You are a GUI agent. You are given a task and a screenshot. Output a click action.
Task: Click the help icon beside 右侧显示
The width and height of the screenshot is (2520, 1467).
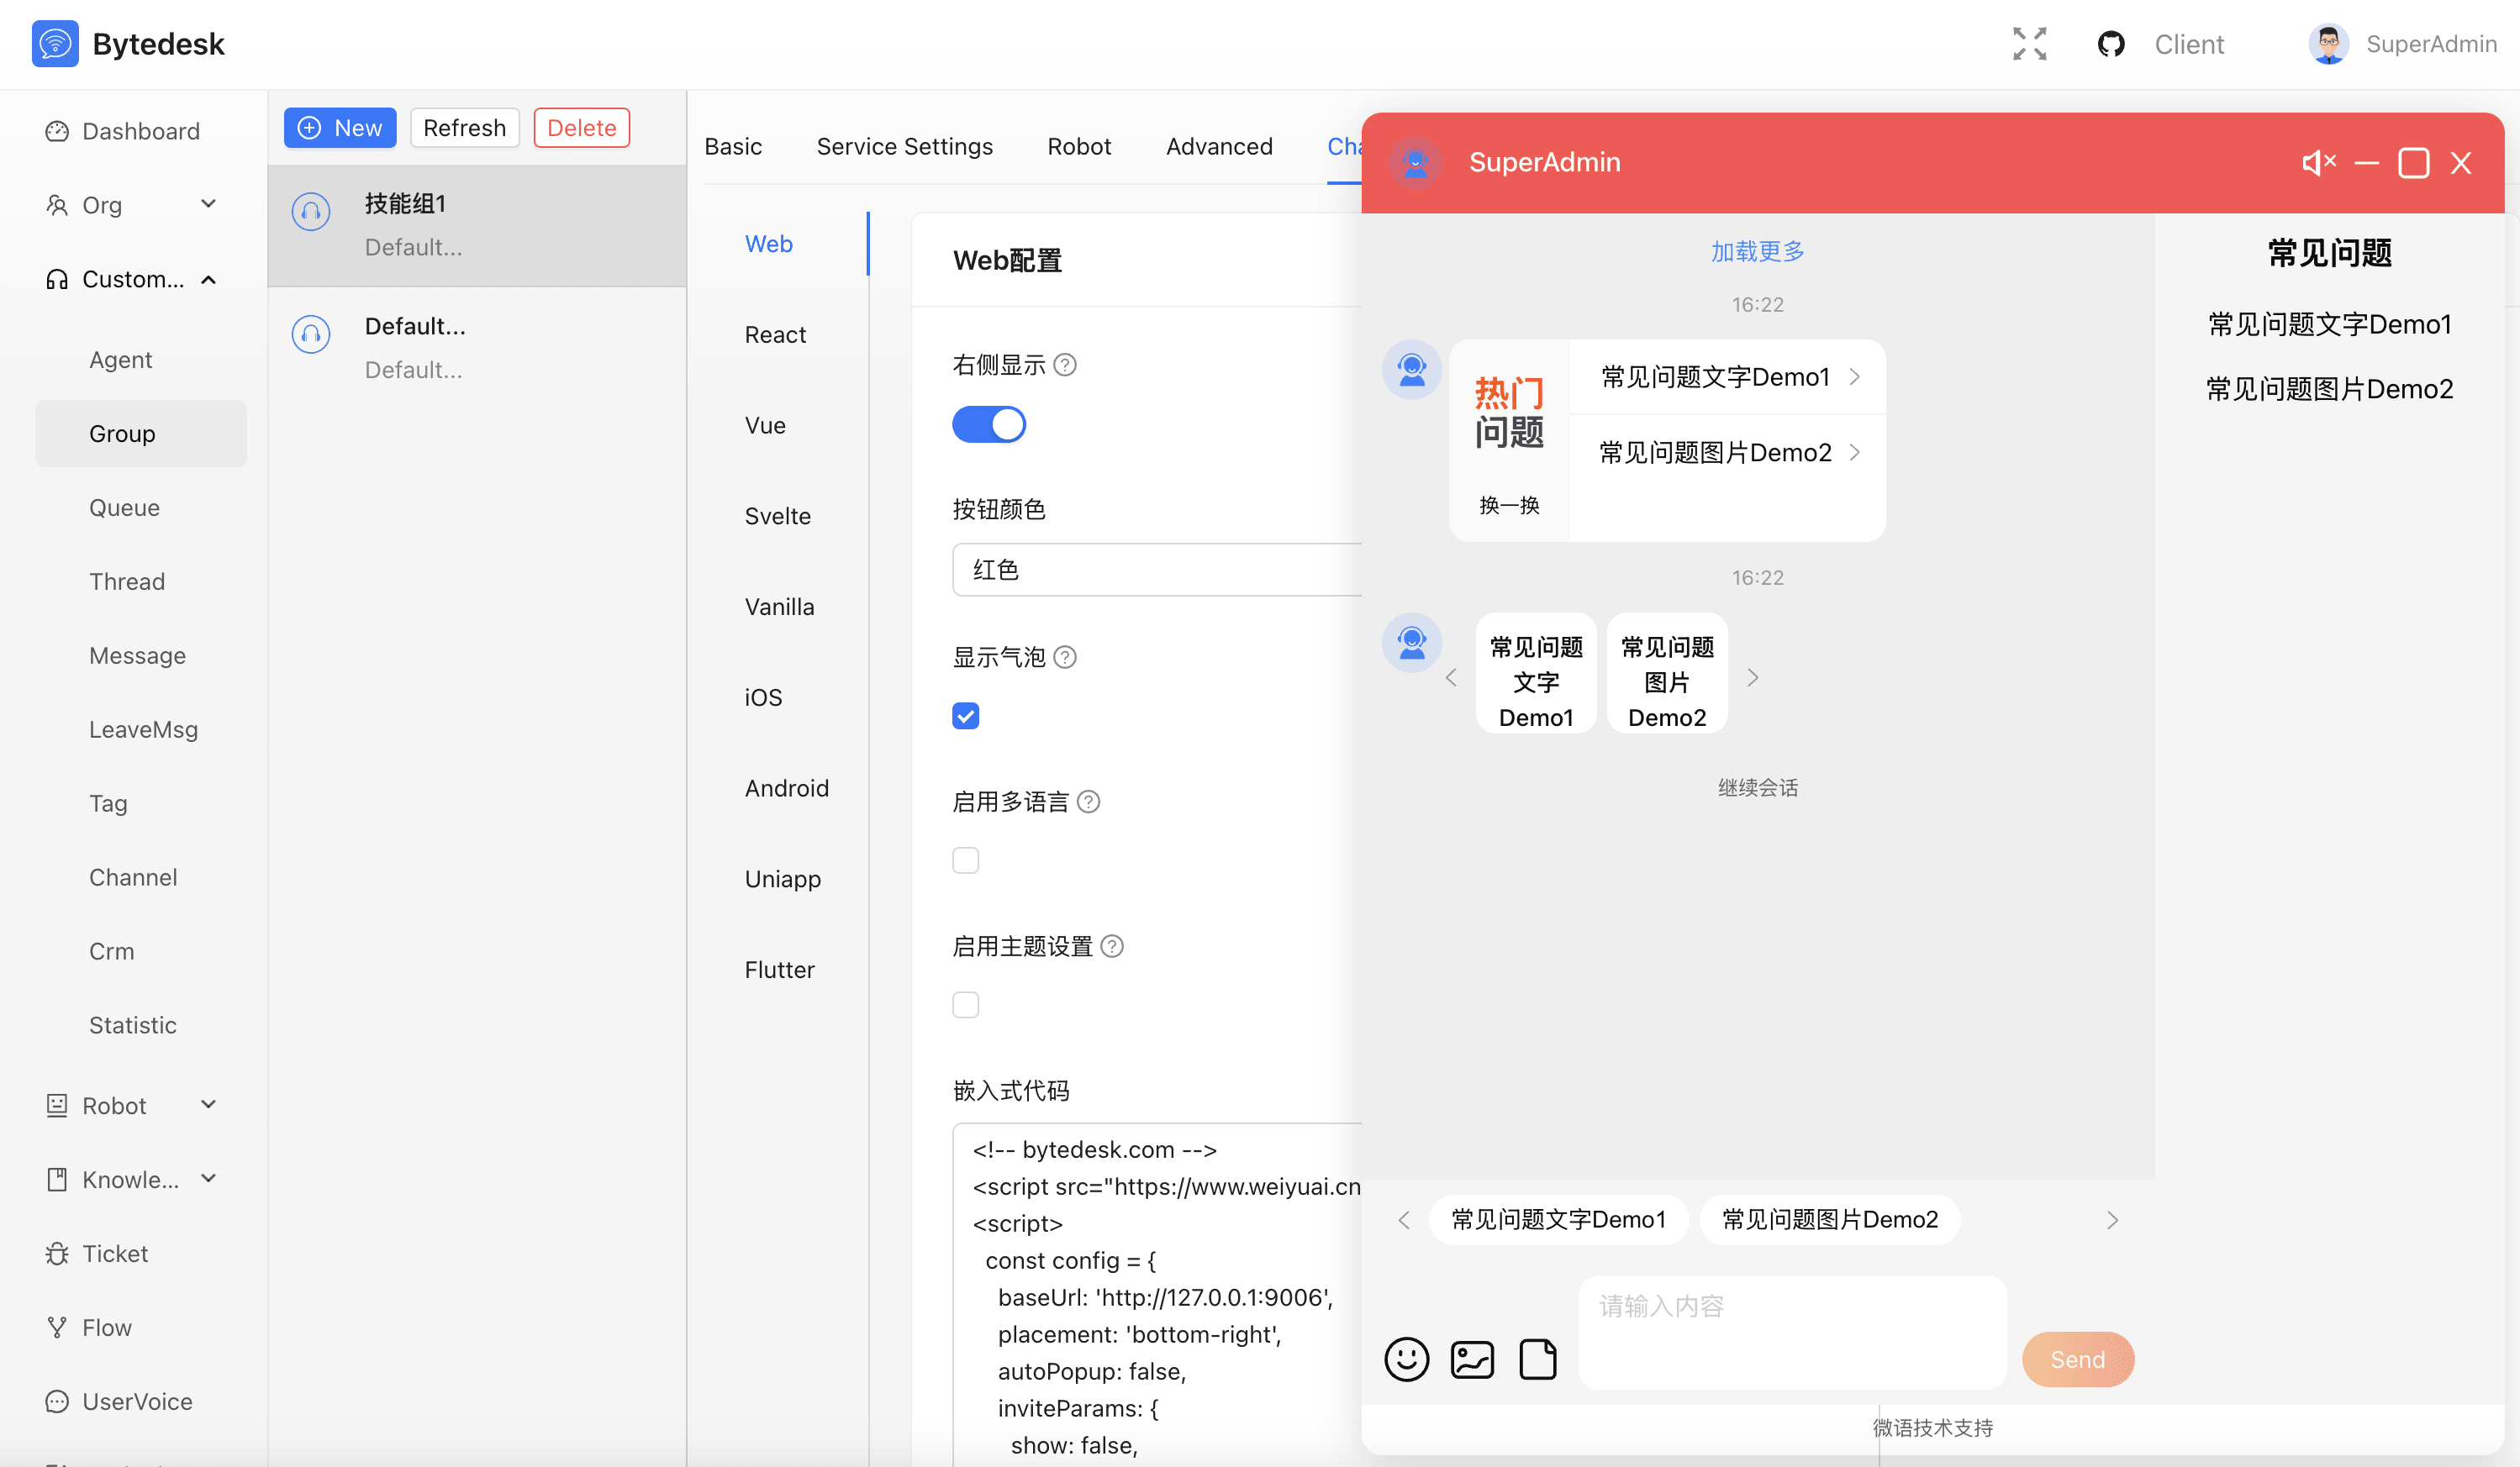[1065, 365]
